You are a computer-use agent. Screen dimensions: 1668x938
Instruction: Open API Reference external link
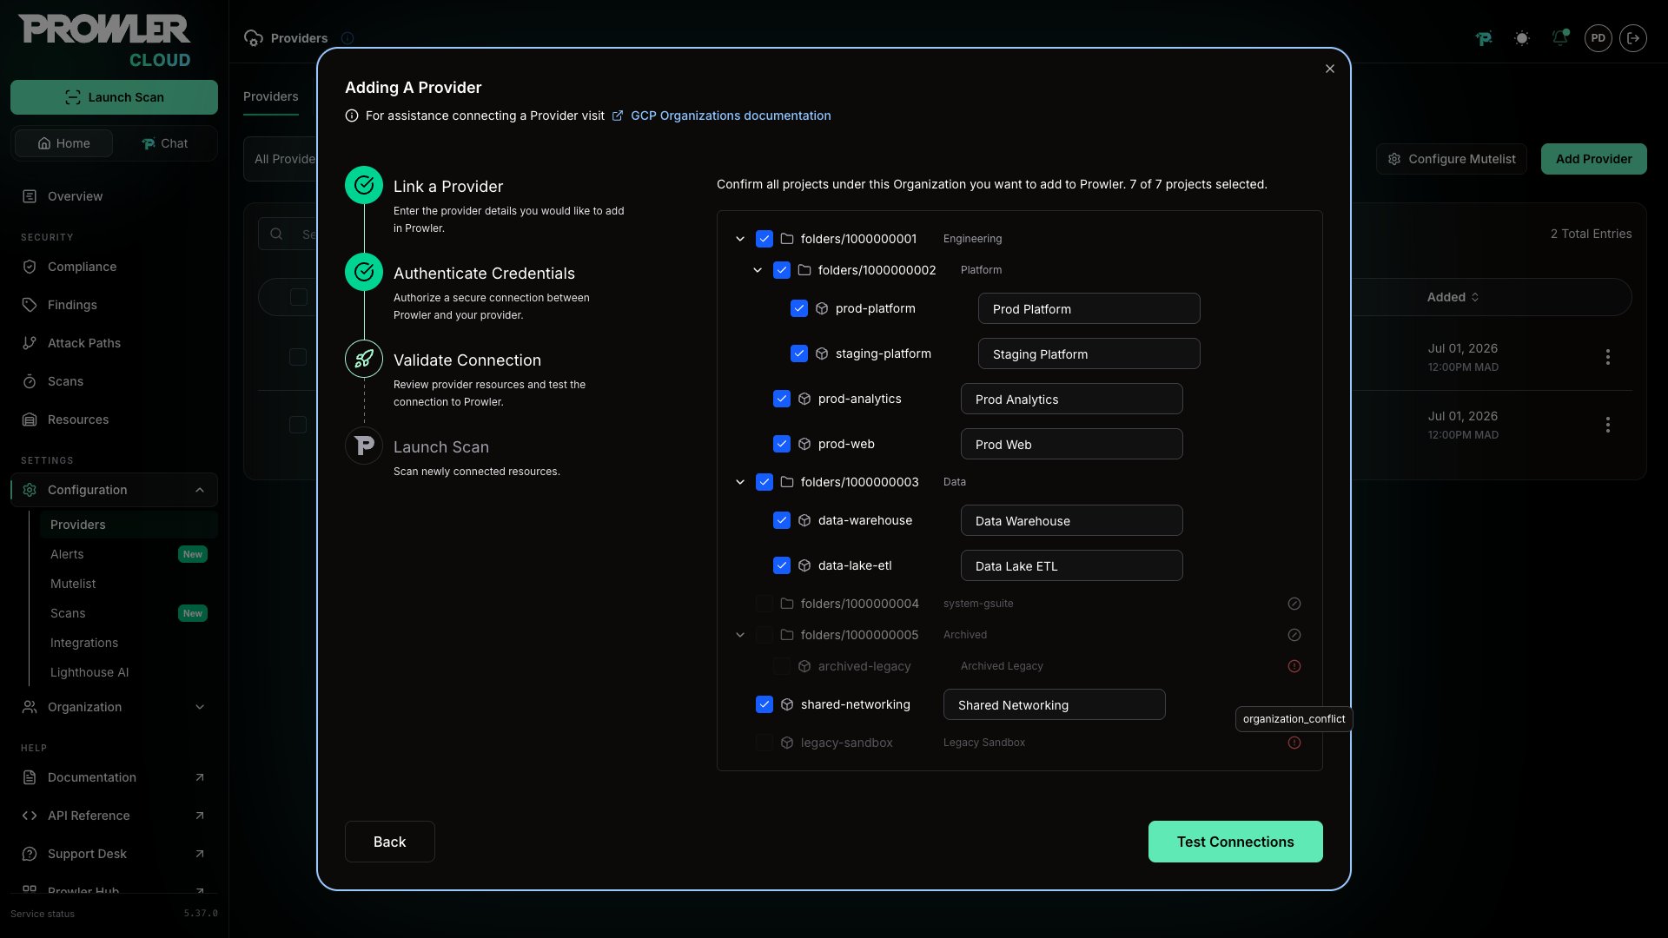point(114,816)
